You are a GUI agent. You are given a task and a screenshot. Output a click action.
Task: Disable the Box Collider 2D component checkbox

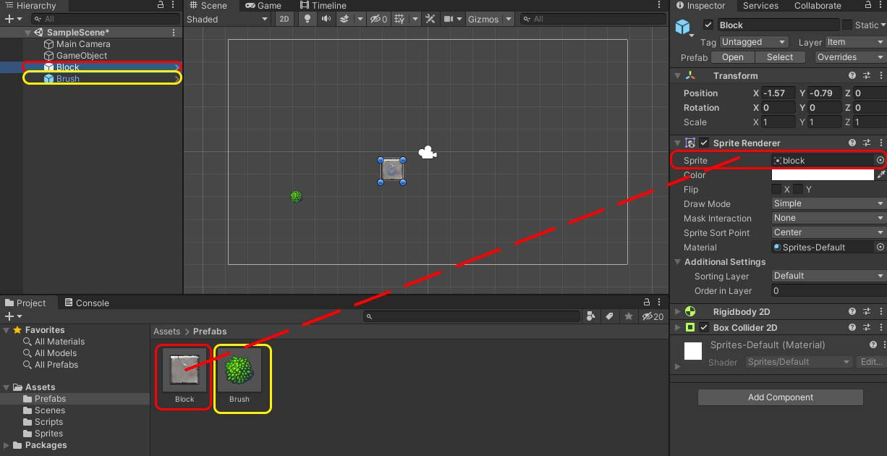704,328
